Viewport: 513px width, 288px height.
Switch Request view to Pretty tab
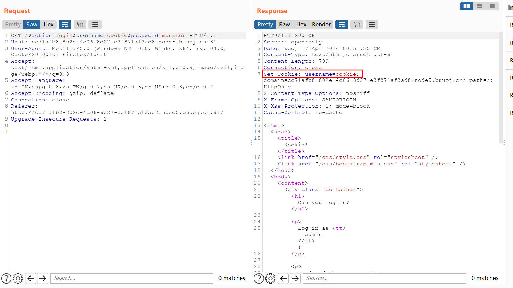pyautogui.click(x=13, y=24)
